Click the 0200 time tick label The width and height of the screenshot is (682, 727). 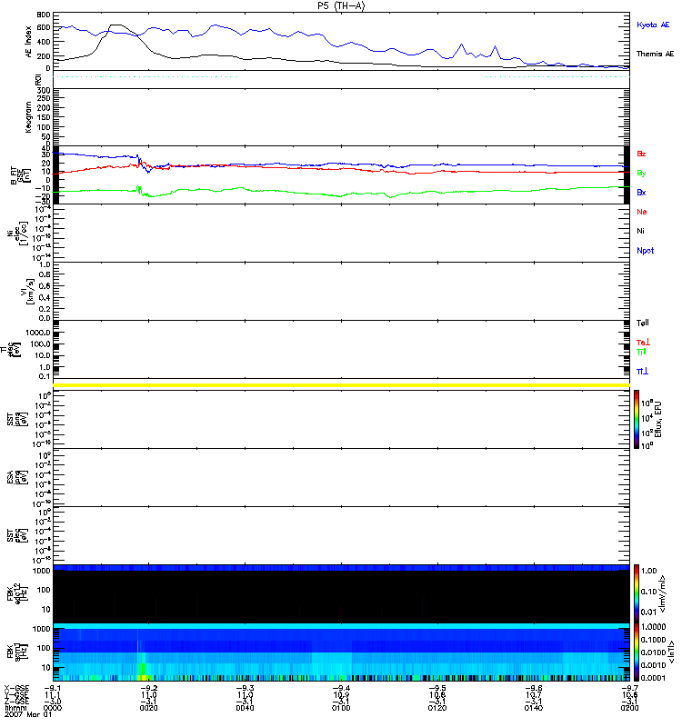629,708
